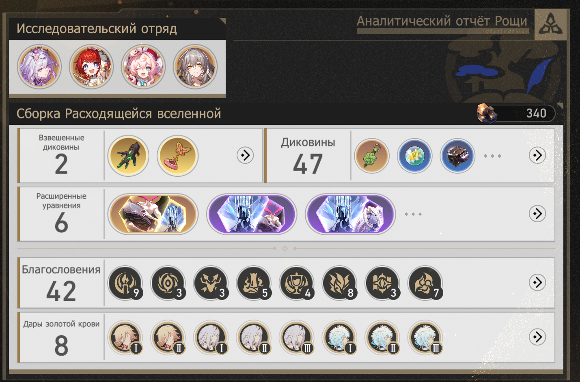Open the Дары золотой крови arrow

click(537, 337)
